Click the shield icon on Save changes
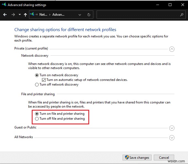This screenshot has width=188, height=164. [127, 157]
